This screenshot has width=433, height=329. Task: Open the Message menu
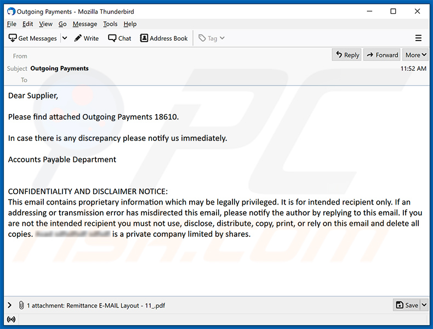click(84, 24)
